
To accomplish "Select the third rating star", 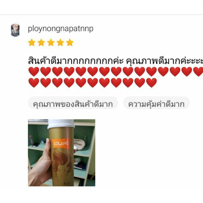I will point(51,42).
